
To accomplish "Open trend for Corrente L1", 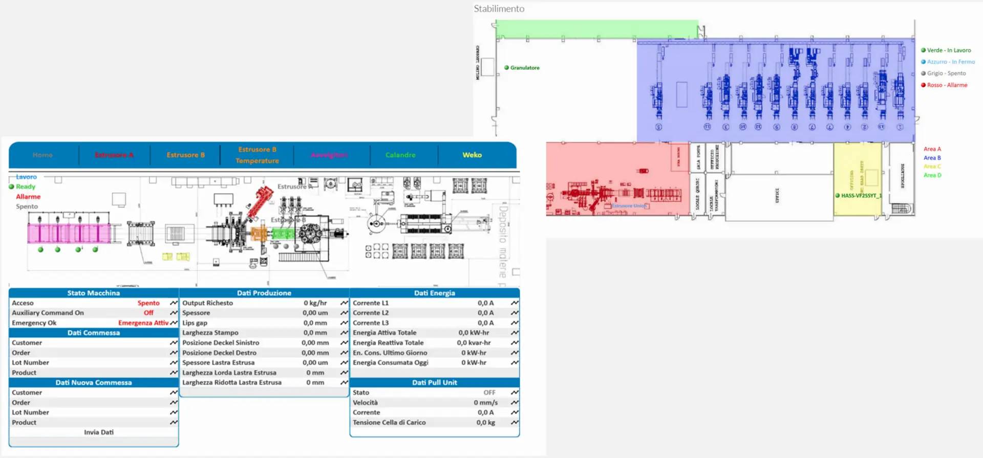I will (x=515, y=303).
